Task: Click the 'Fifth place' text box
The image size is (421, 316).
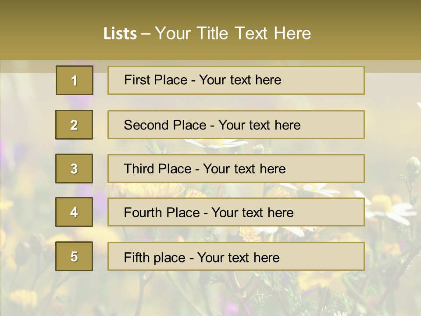Action: [x=236, y=256]
